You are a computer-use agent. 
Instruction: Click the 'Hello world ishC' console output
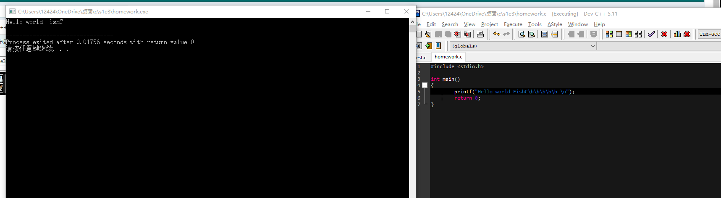pos(34,22)
